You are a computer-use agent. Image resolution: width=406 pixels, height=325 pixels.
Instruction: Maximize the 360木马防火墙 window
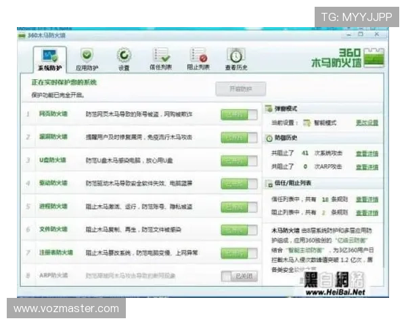click(361, 34)
